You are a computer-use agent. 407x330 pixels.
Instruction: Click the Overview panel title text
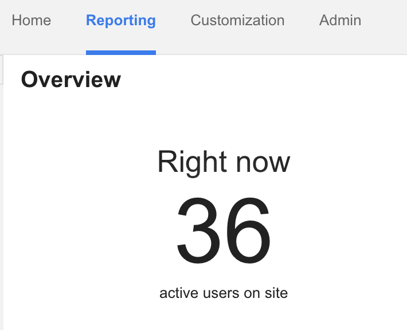pyautogui.click(x=71, y=80)
